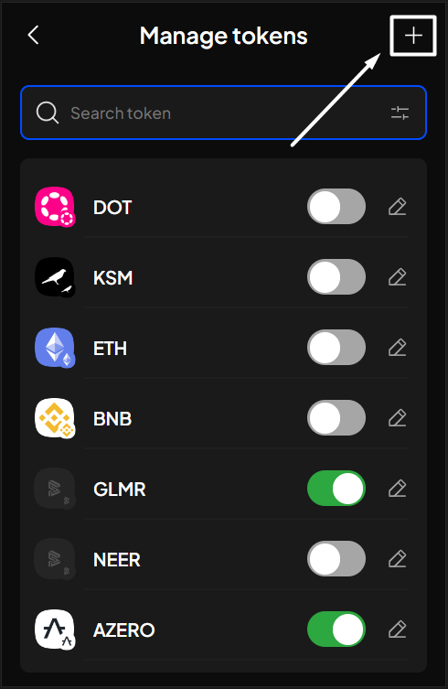The height and width of the screenshot is (689, 448).
Task: Open the token filter settings icon
Action: click(x=400, y=113)
